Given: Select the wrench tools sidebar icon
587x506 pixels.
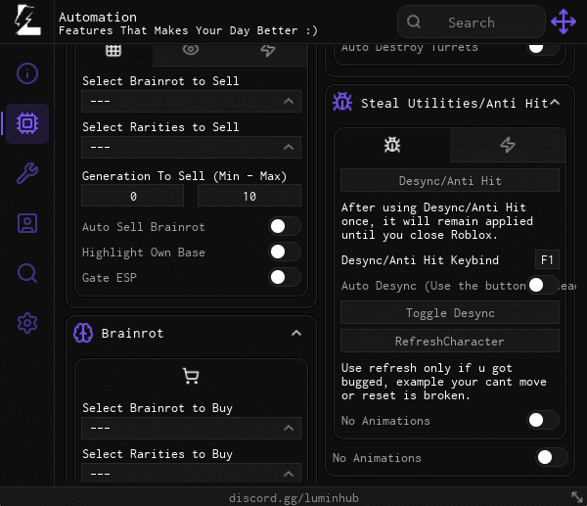Looking at the screenshot, I should coord(27,174).
